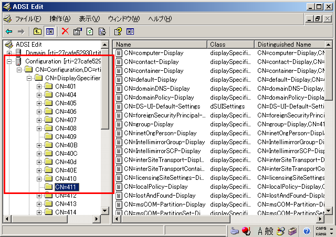This screenshot has width=336, height=237.
Task: Delete selection with the red X icon
Action: 65,31
